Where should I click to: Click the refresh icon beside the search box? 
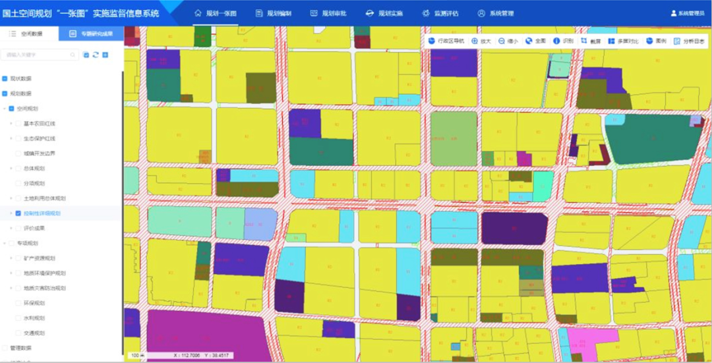pyautogui.click(x=96, y=55)
